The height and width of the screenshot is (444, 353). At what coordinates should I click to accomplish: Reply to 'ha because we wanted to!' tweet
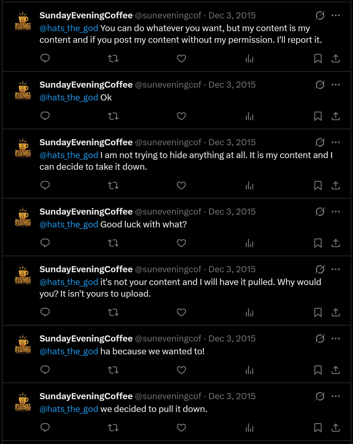(x=45, y=370)
